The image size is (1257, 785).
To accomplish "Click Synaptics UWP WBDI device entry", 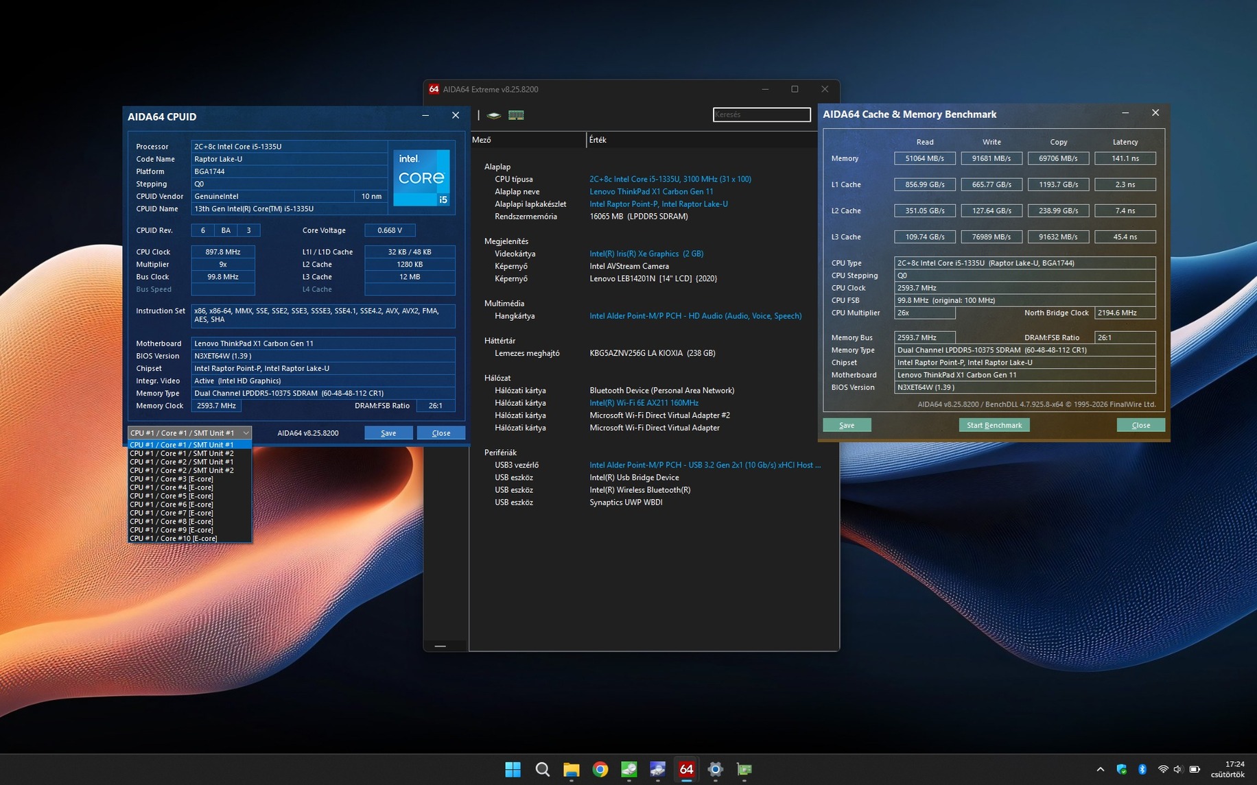I will click(x=626, y=503).
